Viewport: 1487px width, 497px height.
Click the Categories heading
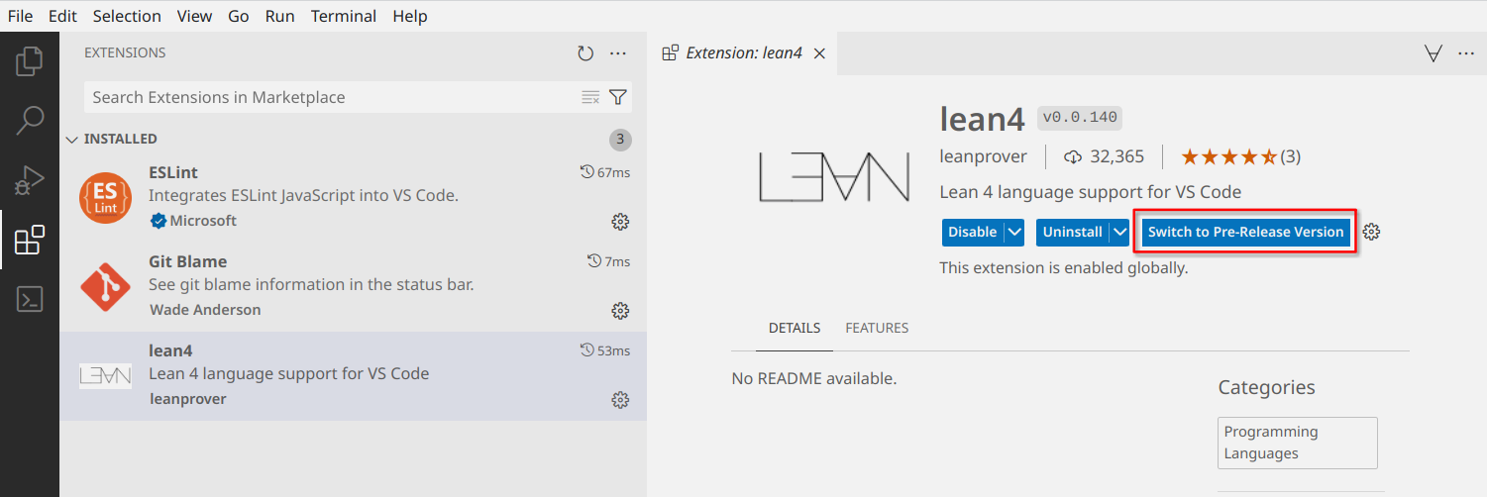click(x=1266, y=387)
